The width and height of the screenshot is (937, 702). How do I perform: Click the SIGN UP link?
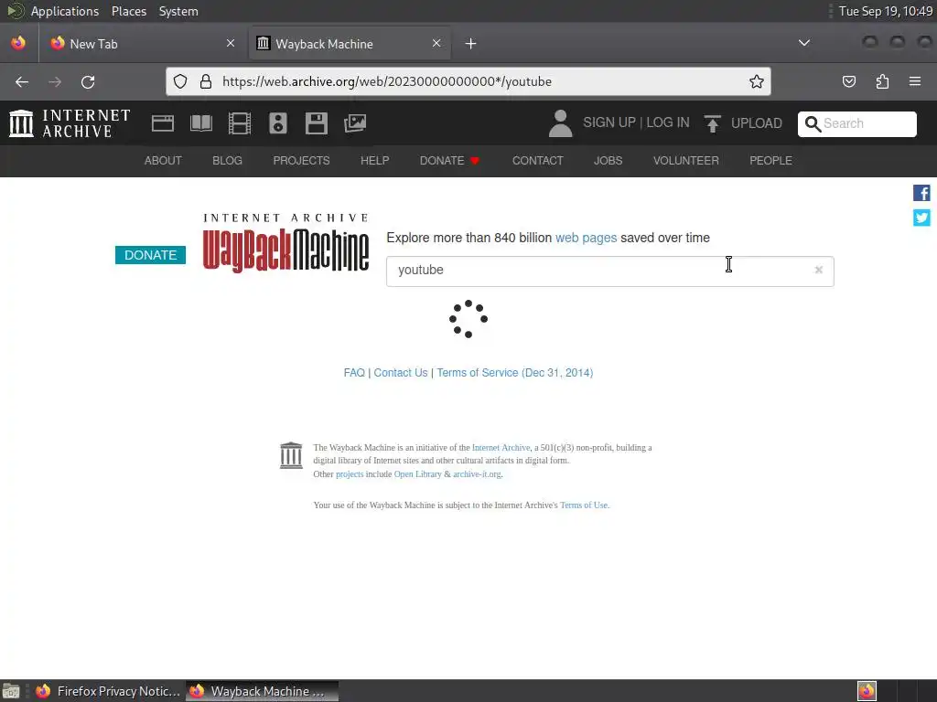[609, 122]
